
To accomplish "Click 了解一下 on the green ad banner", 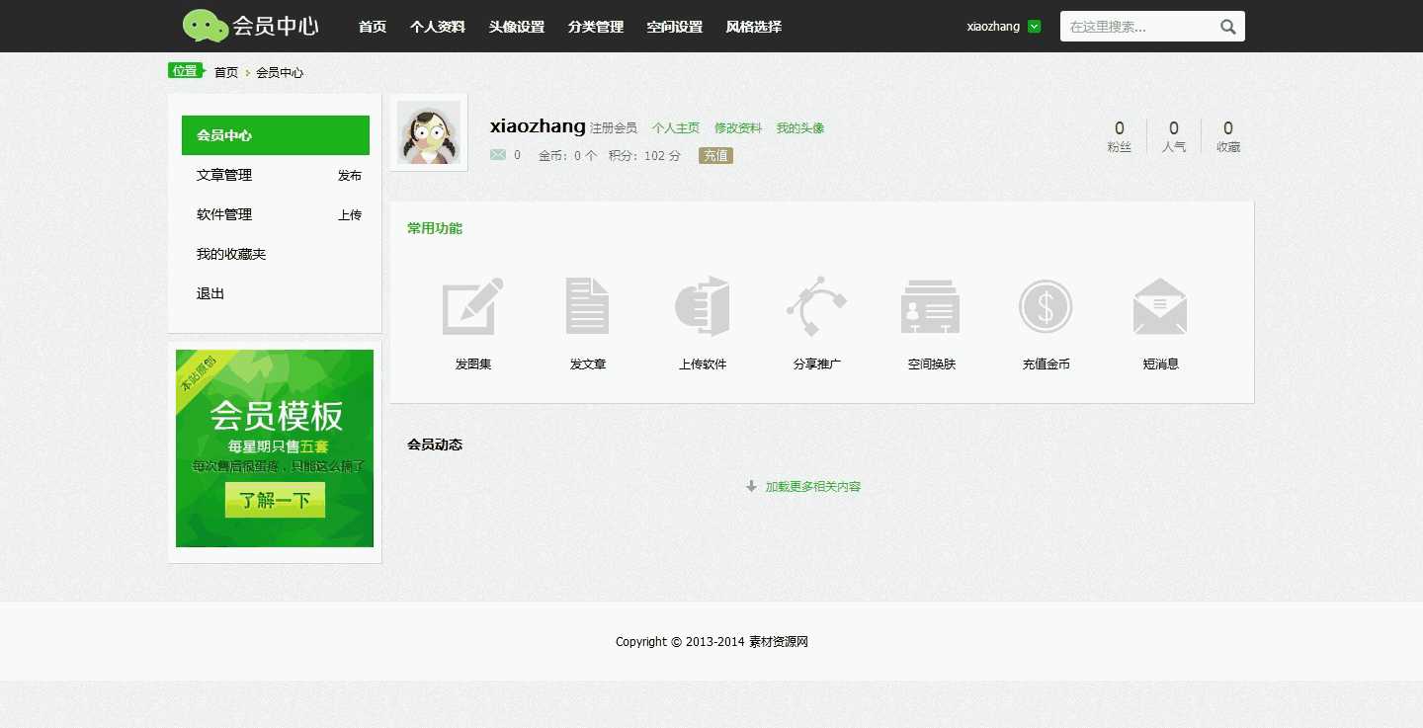I will coord(275,501).
